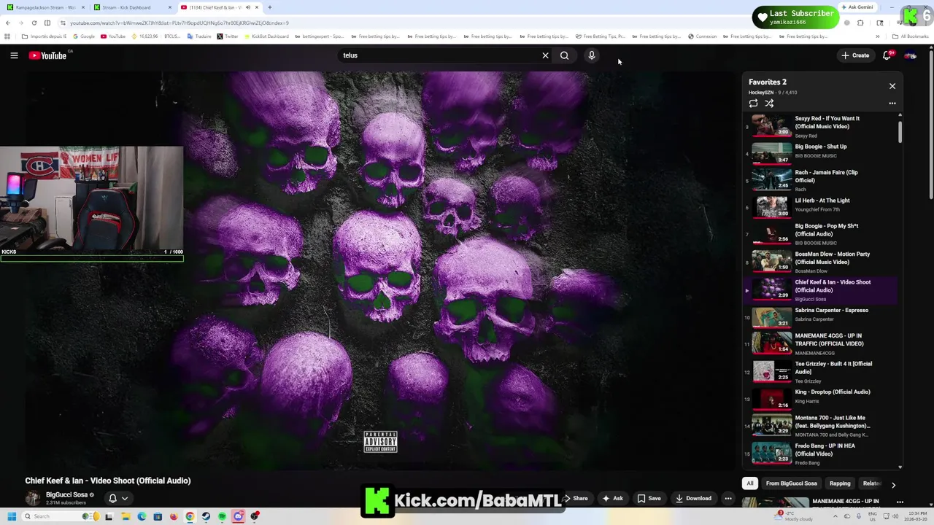The height and width of the screenshot is (525, 934).
Task: Toggle playlist loop
Action: pyautogui.click(x=753, y=104)
